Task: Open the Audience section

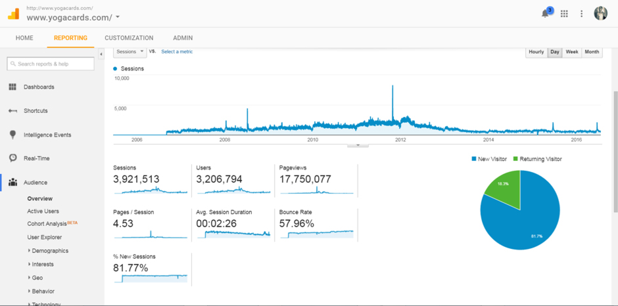Action: 36,183
